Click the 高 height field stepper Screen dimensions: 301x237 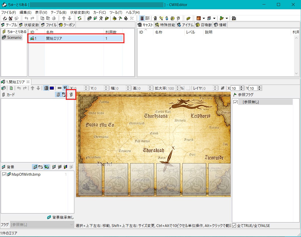[x=150, y=88]
